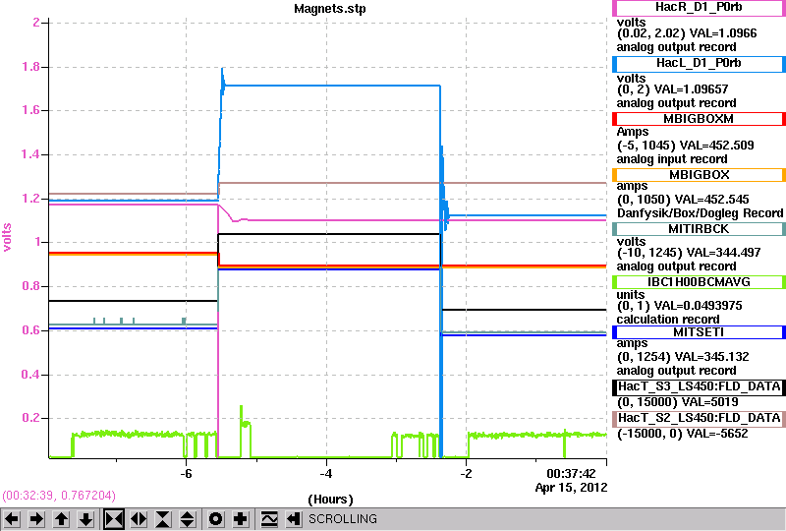Image resolution: width=786 pixels, height=531 pixels.
Task: Click the analog input record description
Action: [x=672, y=159]
